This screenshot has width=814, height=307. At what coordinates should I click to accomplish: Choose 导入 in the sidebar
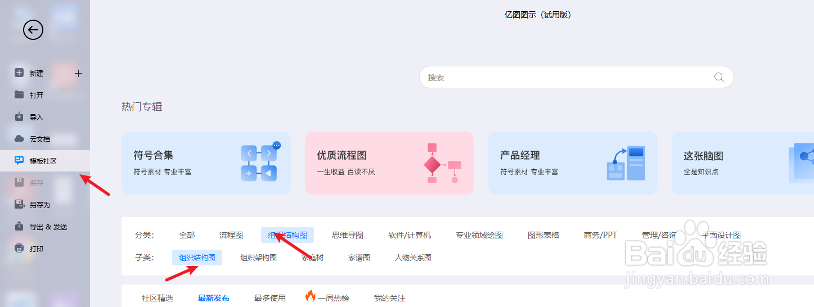pyautogui.click(x=45, y=117)
